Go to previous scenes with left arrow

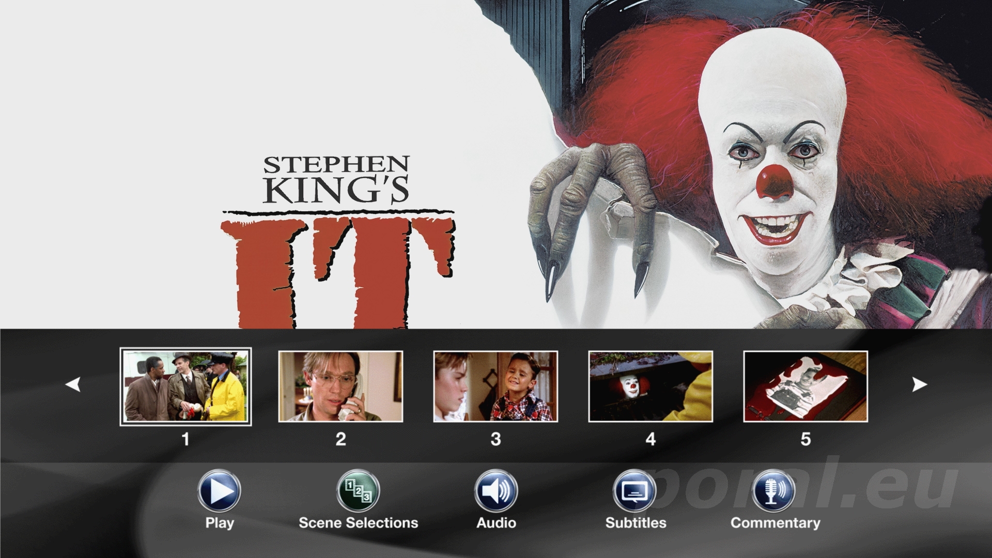pyautogui.click(x=73, y=384)
